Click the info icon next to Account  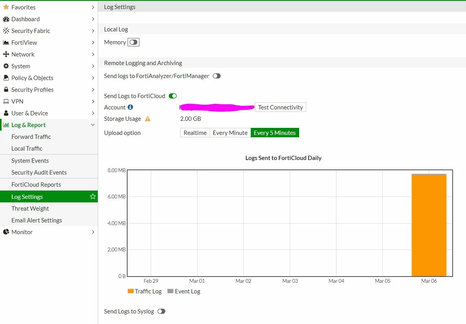coord(130,107)
